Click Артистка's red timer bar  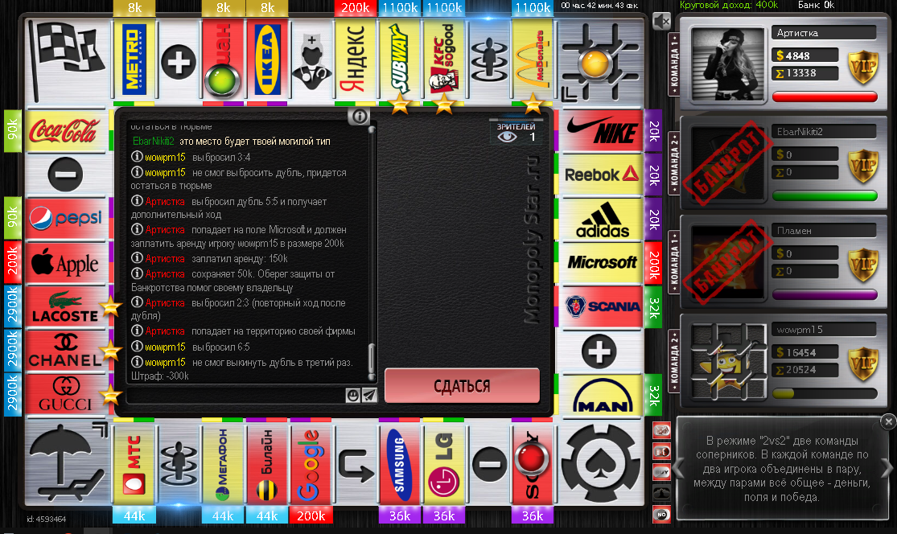[825, 97]
